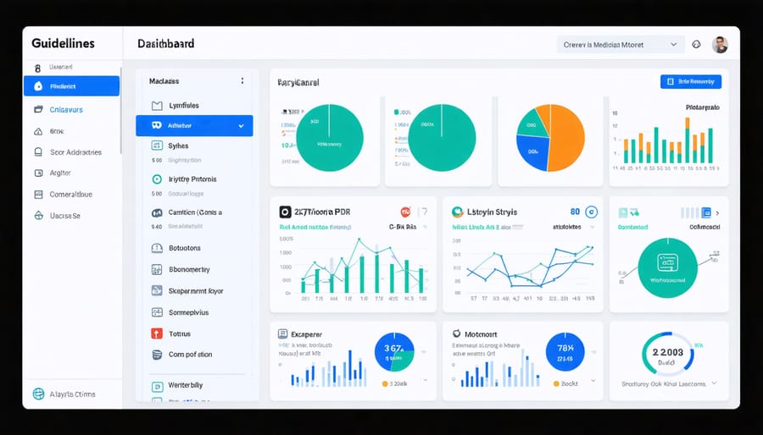Click the icon beside the Exaperer title
This screenshot has width=763, height=435.
[x=282, y=334]
